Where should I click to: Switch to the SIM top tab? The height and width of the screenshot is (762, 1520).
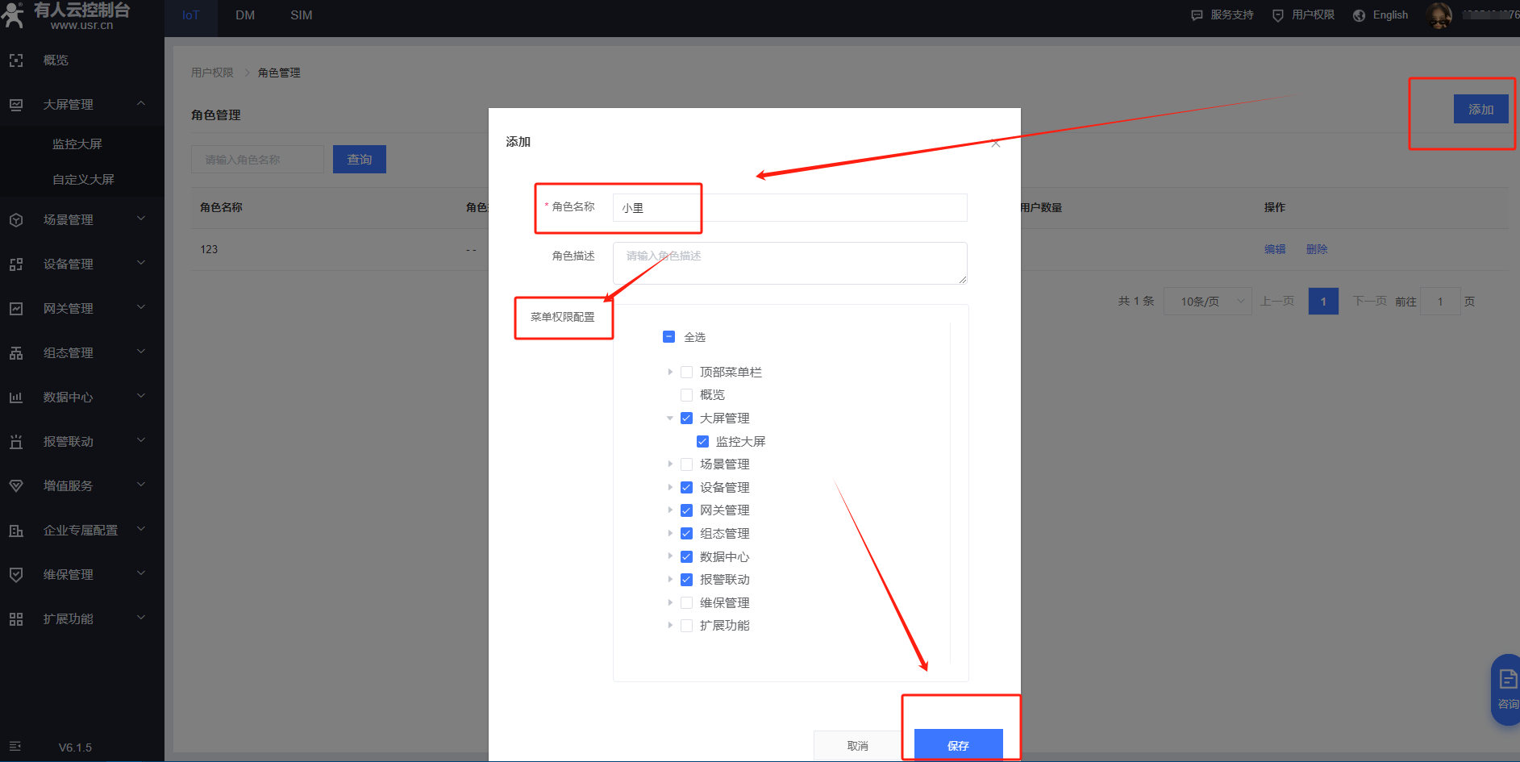click(301, 15)
